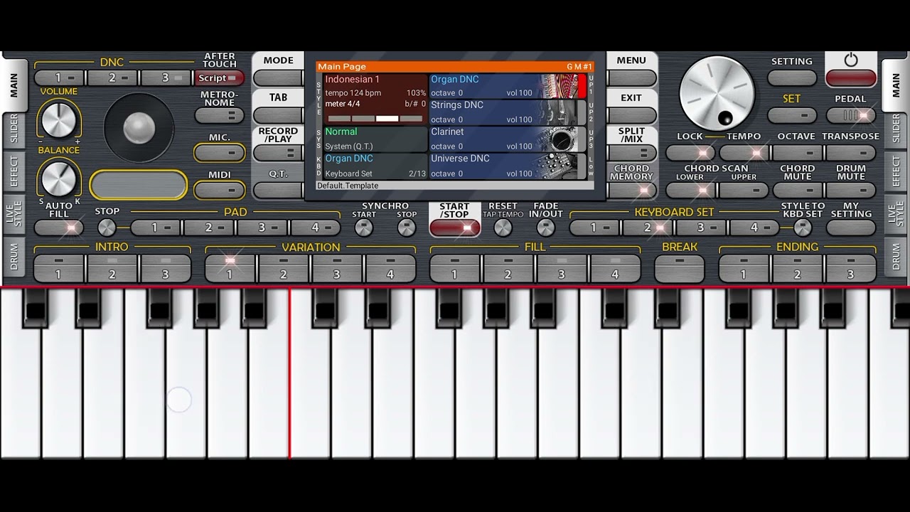Click the Break button
Viewport: 910px width, 512px height.
[680, 269]
